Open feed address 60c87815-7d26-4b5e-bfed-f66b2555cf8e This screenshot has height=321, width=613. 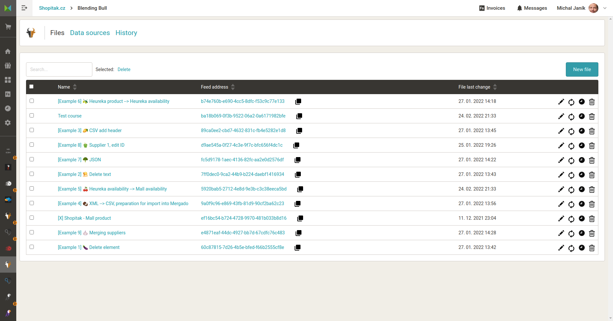pos(243,247)
